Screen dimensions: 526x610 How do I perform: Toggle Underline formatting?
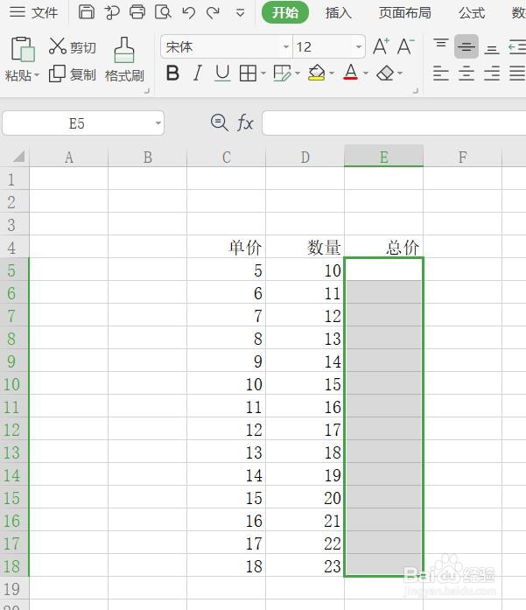point(222,73)
